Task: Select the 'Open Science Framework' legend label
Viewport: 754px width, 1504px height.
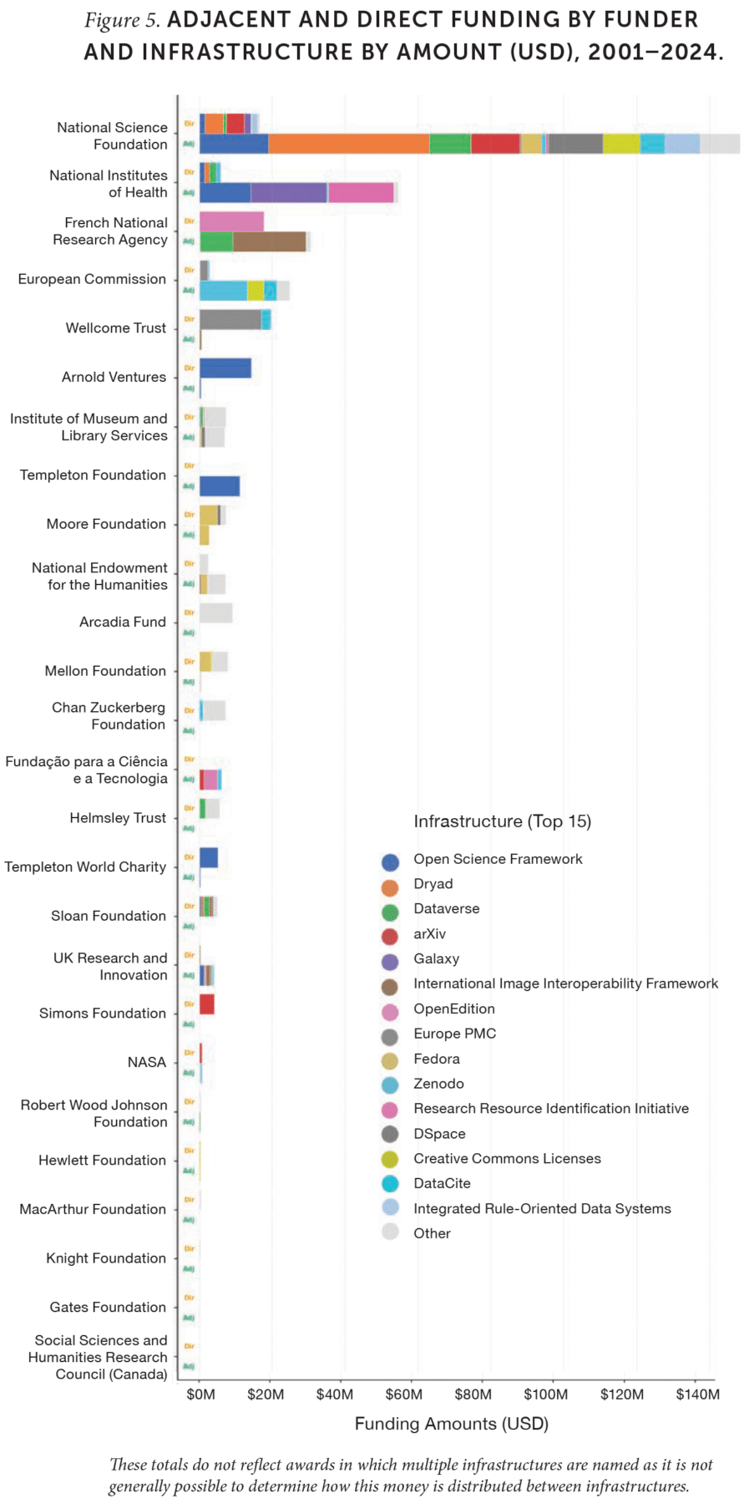Action: tap(498, 859)
